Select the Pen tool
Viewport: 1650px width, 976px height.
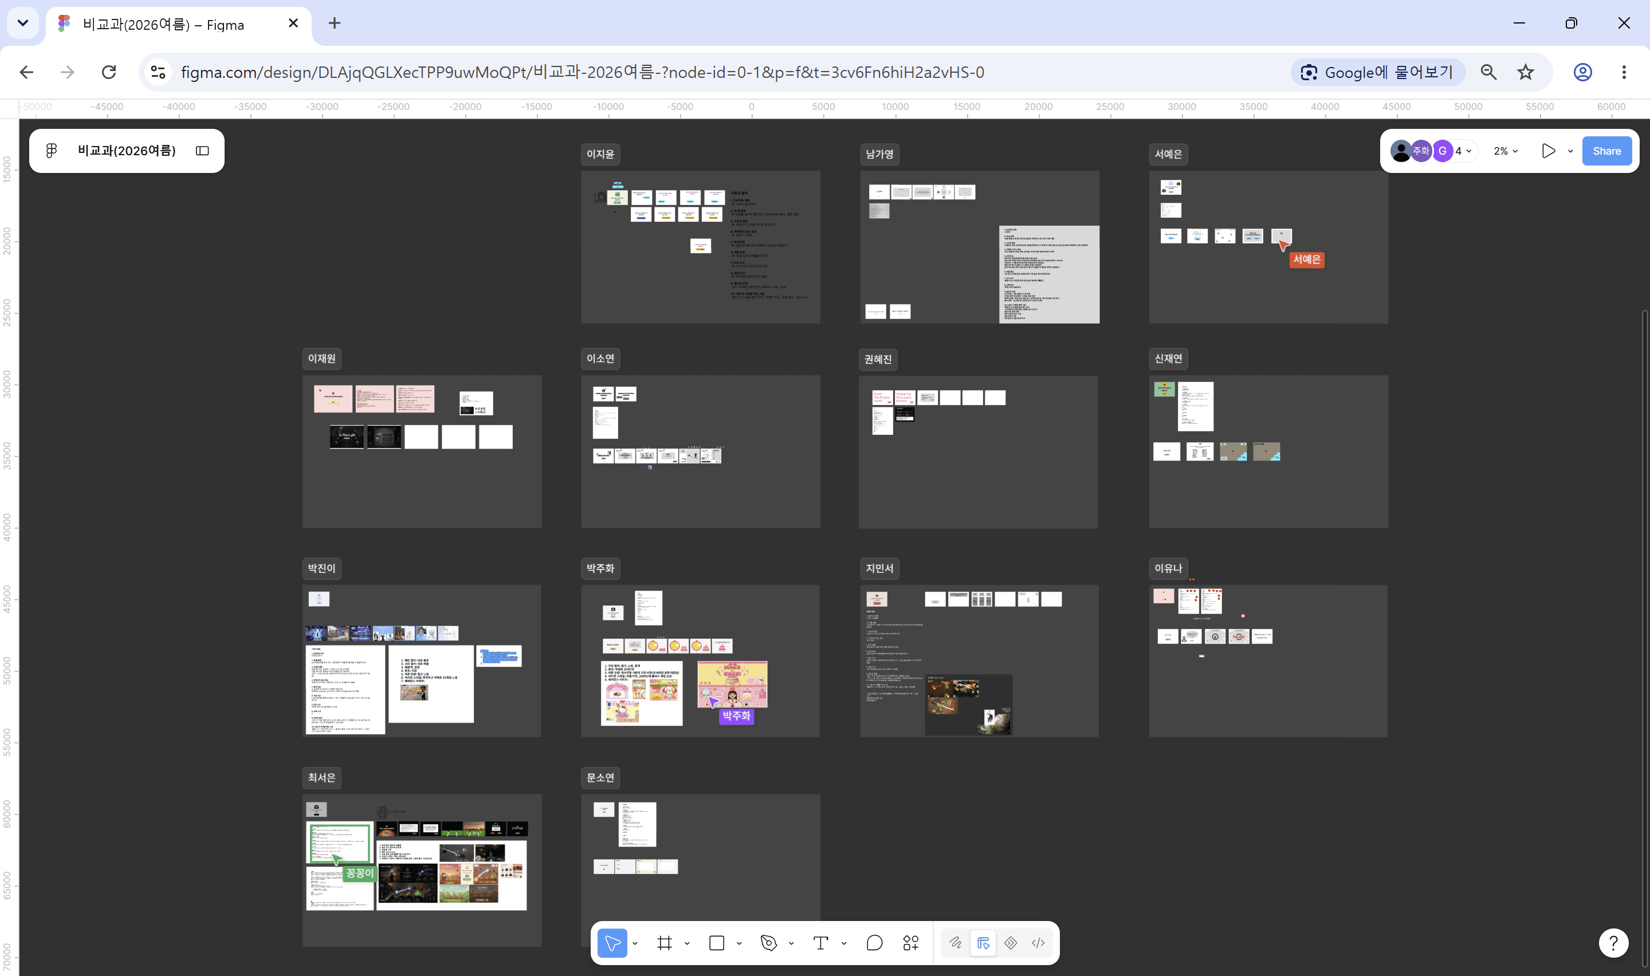[x=769, y=943]
